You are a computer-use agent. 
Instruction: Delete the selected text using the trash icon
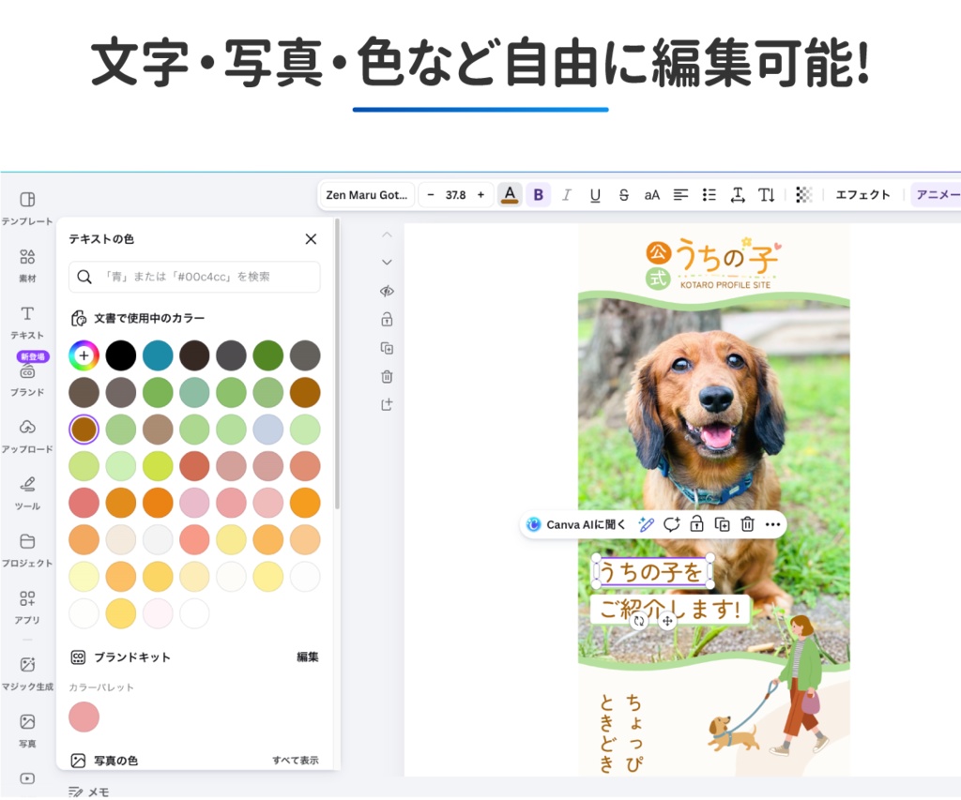[746, 524]
